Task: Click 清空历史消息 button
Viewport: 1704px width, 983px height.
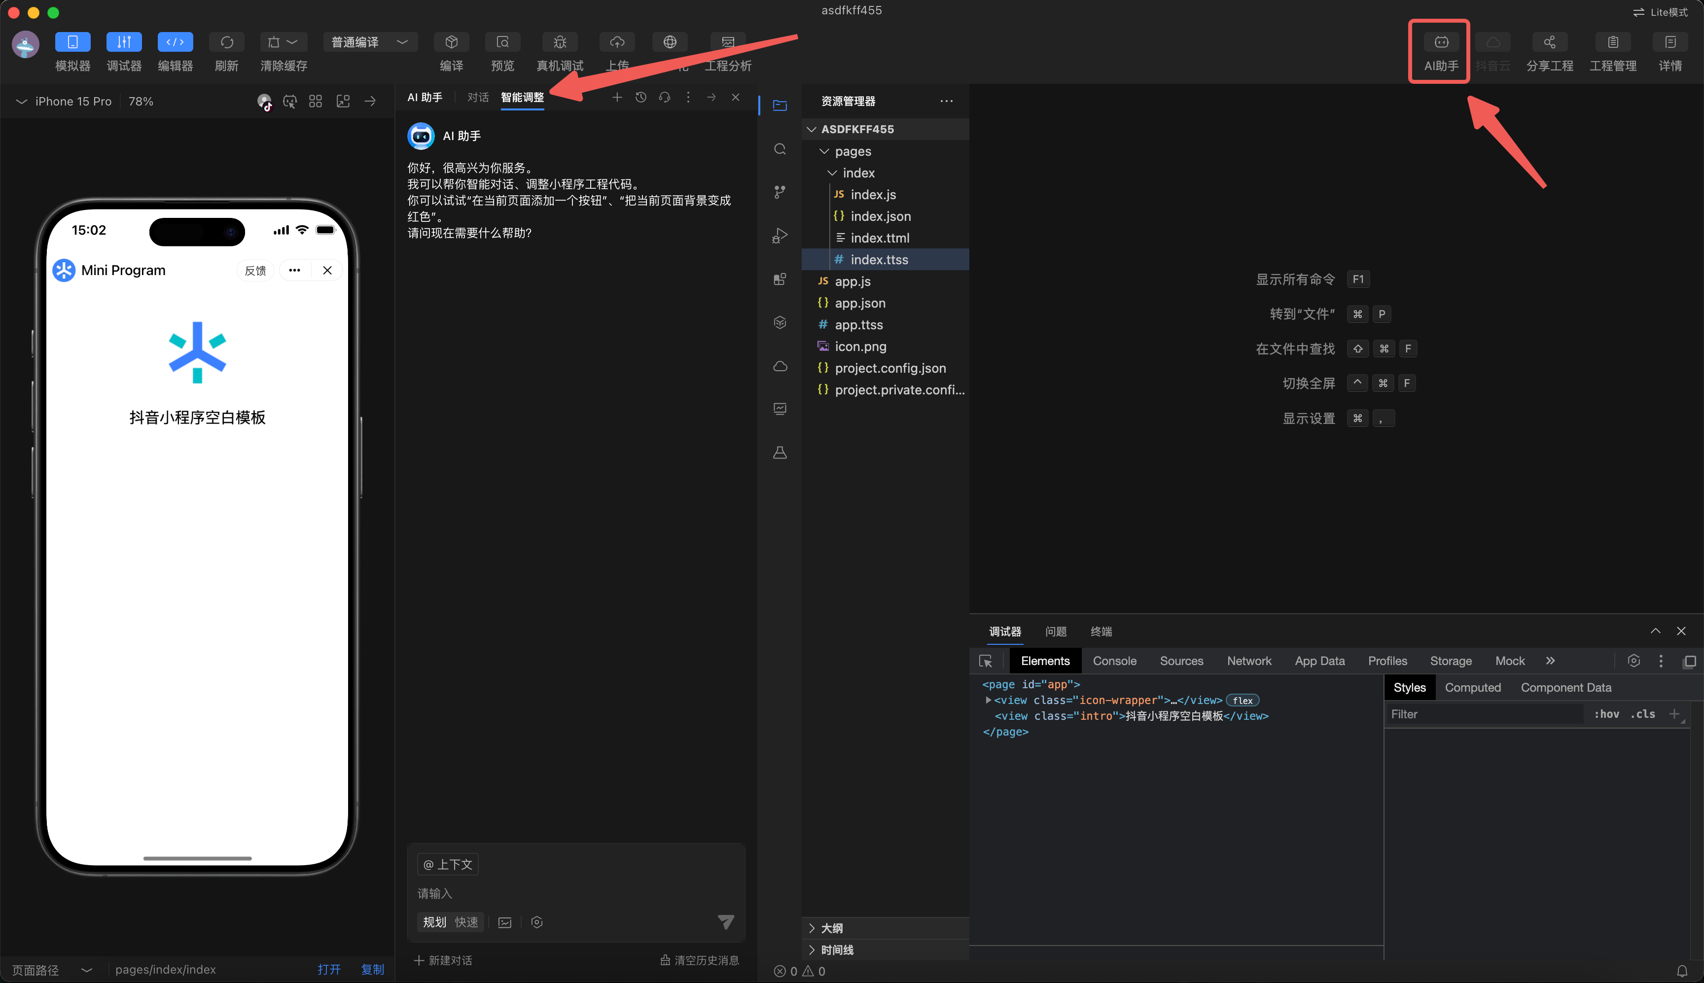Action: click(700, 960)
